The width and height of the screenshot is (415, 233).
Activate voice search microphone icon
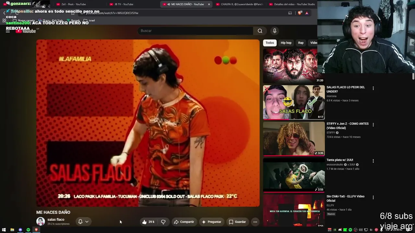(275, 31)
